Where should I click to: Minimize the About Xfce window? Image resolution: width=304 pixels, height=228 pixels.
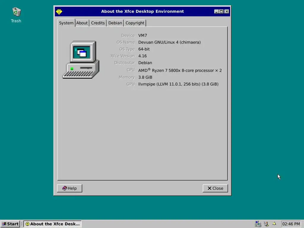pyautogui.click(x=216, y=12)
